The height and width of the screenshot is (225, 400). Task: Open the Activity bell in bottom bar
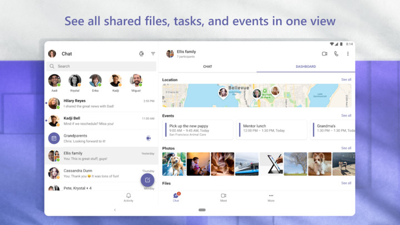click(x=128, y=197)
